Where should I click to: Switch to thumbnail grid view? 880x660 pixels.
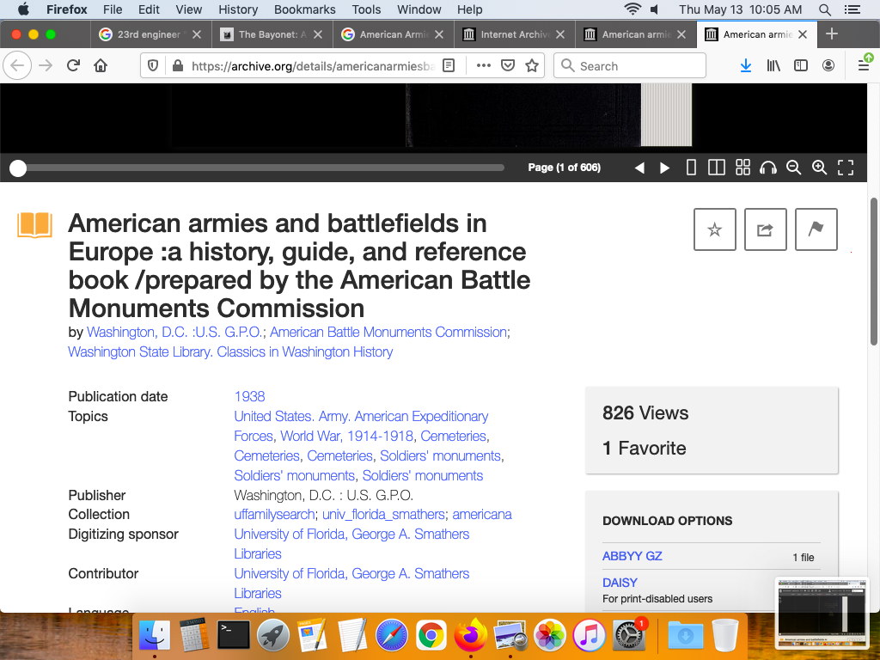[742, 168]
